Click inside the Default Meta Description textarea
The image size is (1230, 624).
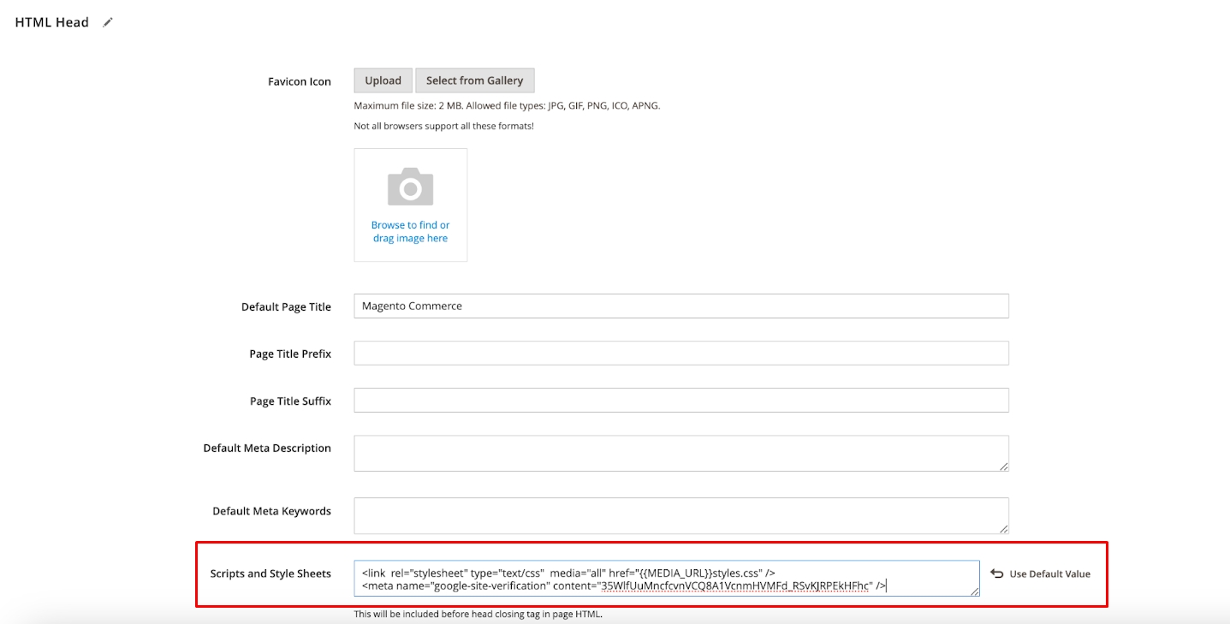[x=681, y=454]
